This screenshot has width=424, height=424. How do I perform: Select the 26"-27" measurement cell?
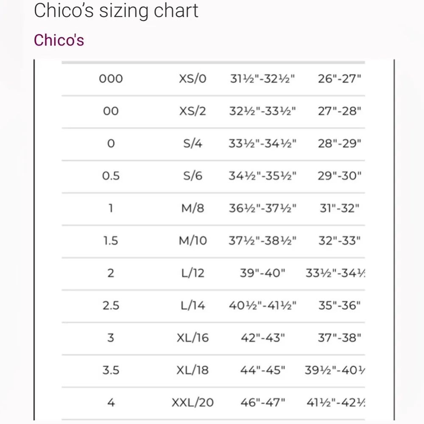click(339, 79)
